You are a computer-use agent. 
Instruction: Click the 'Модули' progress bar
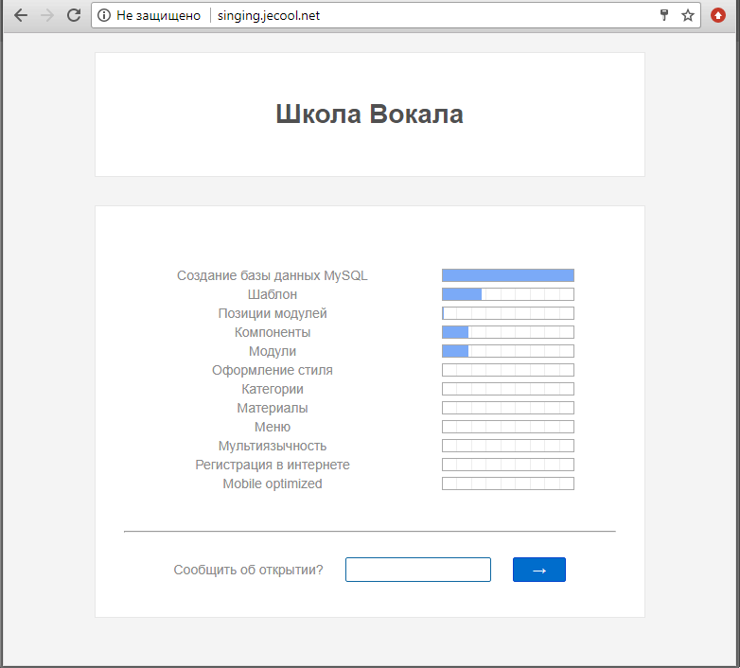tap(508, 351)
